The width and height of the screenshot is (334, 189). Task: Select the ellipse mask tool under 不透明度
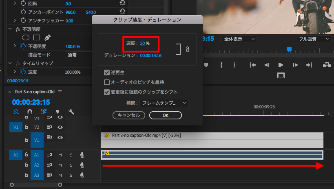pos(25,37)
